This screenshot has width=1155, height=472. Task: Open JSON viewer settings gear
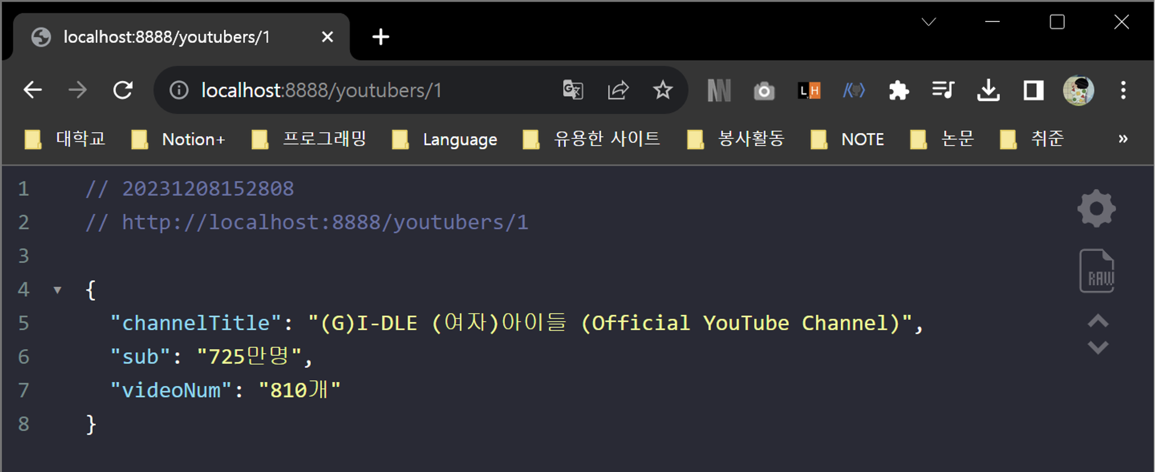(x=1097, y=208)
